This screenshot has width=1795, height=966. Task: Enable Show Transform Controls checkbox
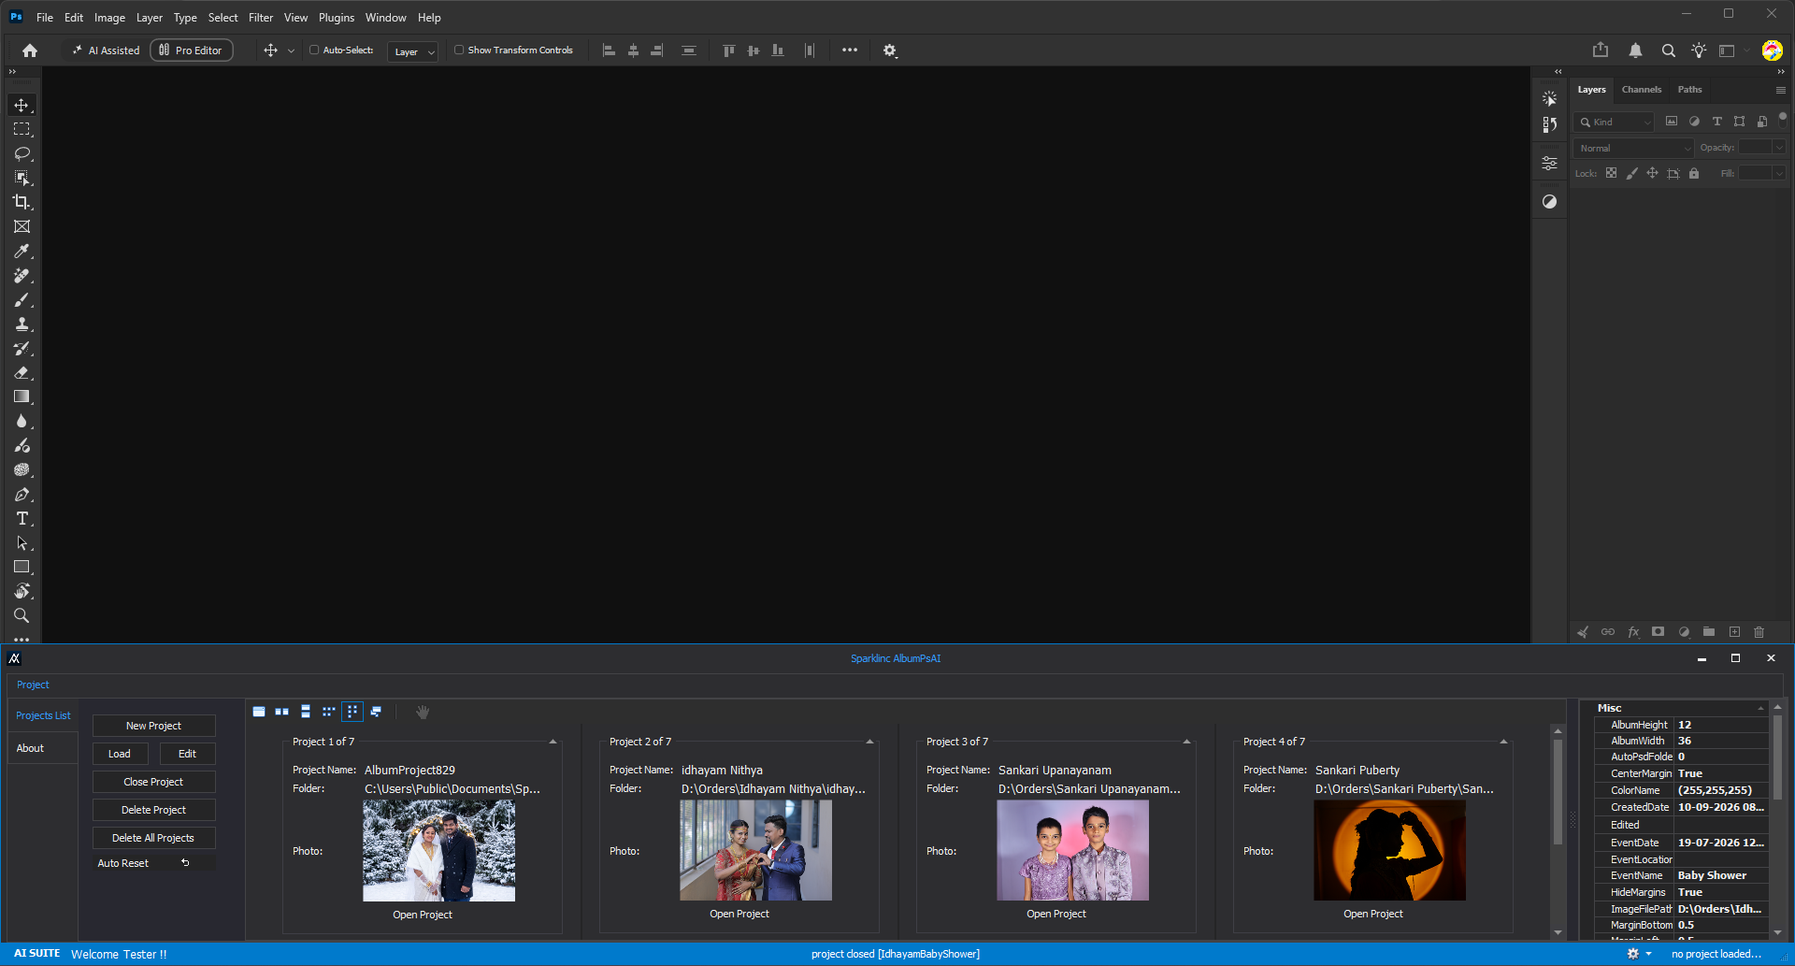coord(459,50)
